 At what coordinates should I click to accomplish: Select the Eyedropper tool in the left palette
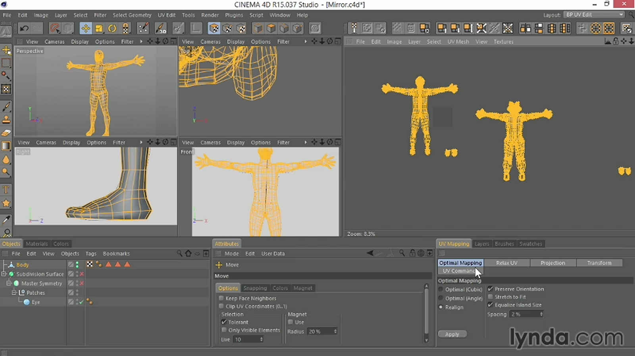[6, 220]
